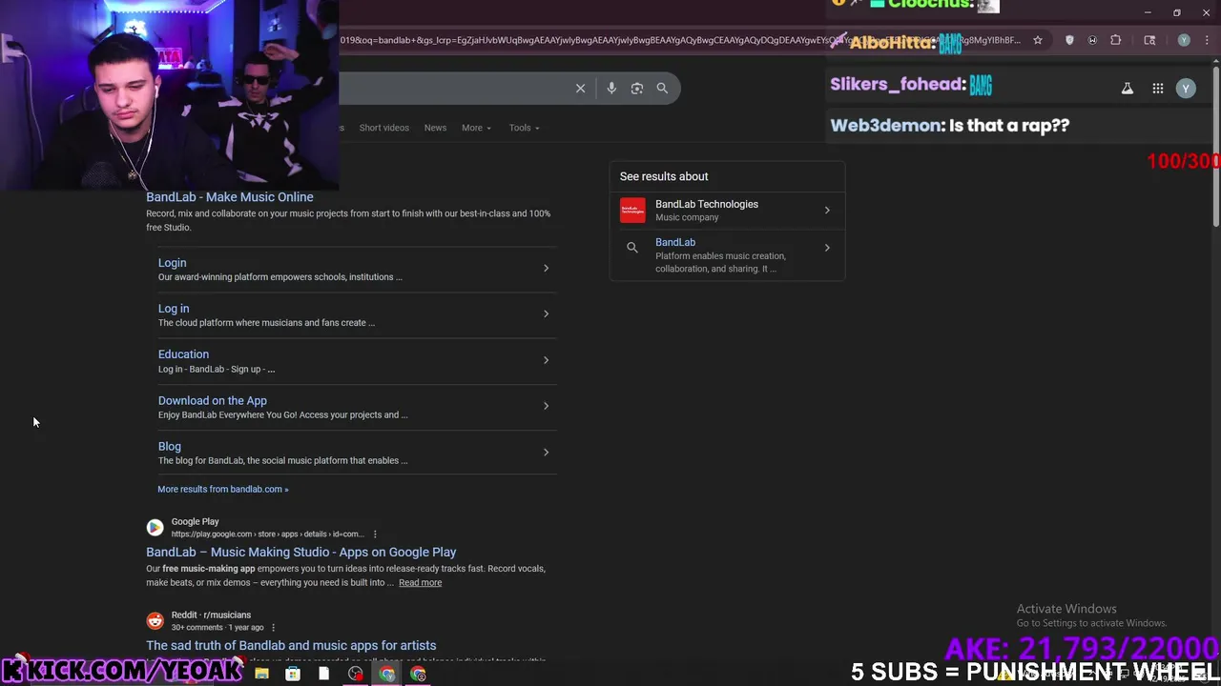Viewport: 1221px width, 686px height.
Task: Switch to the active Chrome taskbar window
Action: click(x=386, y=674)
